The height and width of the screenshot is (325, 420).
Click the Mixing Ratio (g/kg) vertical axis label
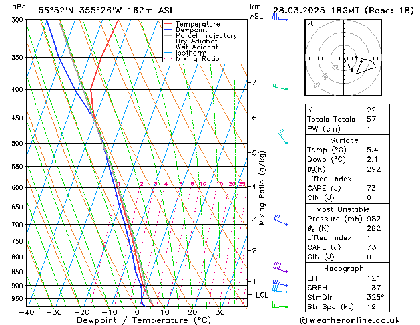pos(262,188)
